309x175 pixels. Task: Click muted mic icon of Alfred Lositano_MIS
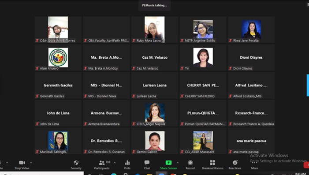coord(231,96)
